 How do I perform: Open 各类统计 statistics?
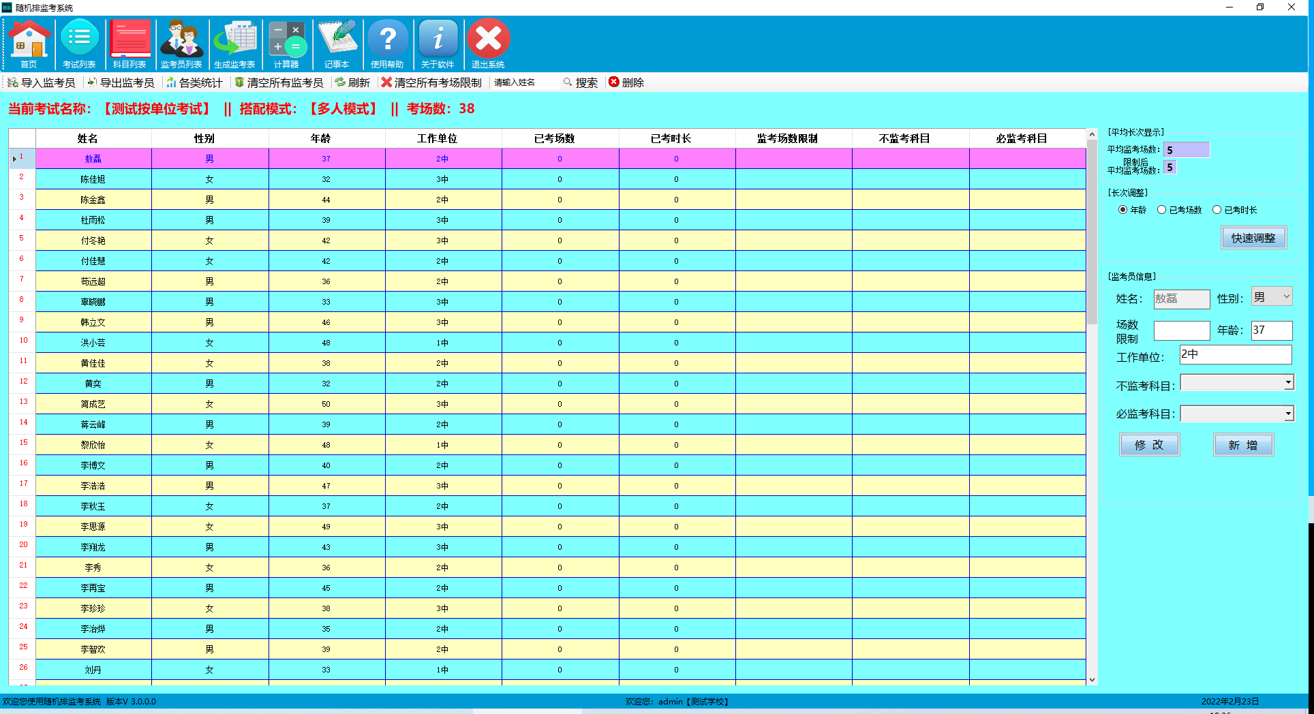click(x=194, y=82)
